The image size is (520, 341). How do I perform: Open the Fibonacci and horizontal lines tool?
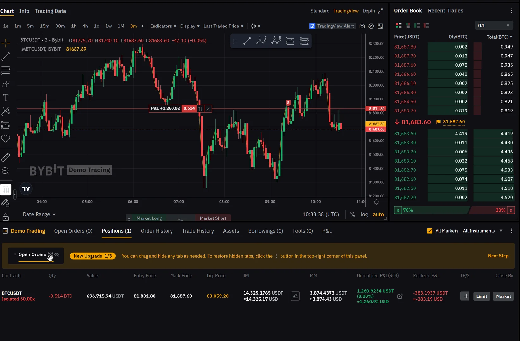[6, 70]
